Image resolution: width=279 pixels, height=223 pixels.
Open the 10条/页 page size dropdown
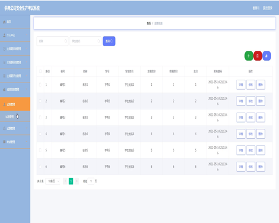53,181
